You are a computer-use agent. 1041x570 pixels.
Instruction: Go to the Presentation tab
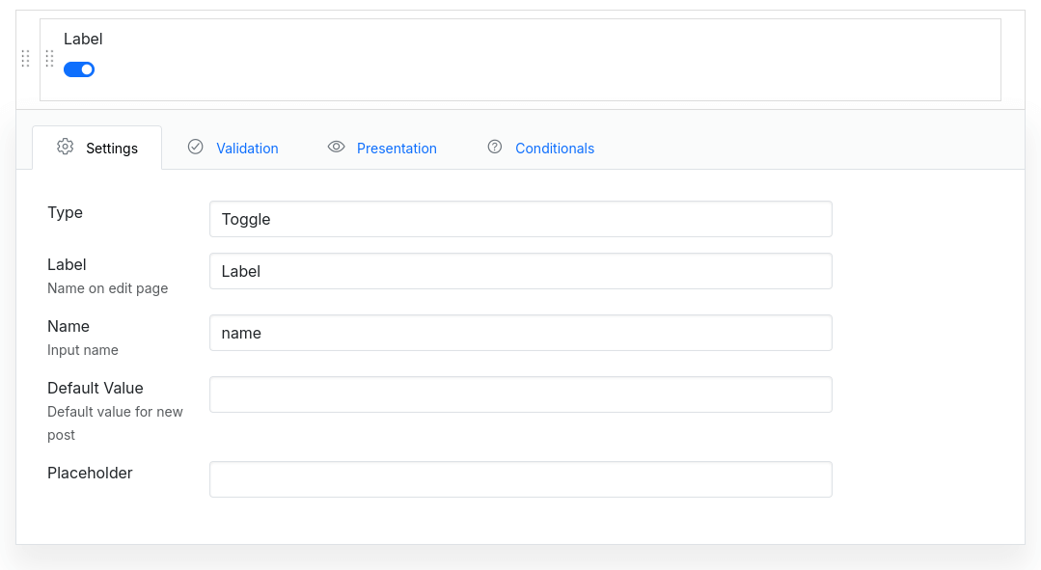[397, 149]
